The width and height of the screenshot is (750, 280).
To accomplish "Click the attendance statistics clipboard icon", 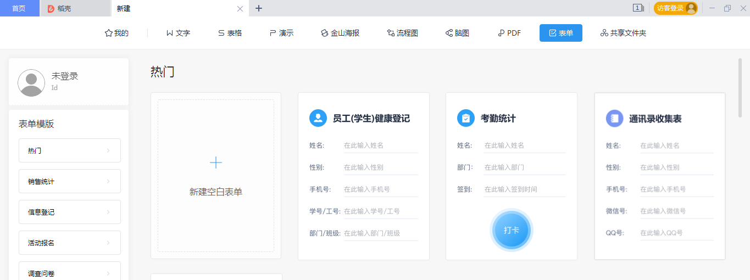I will pos(466,118).
